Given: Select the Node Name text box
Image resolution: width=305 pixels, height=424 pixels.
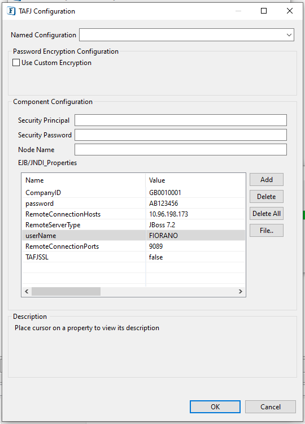Looking at the screenshot, I should pyautogui.click(x=181, y=150).
